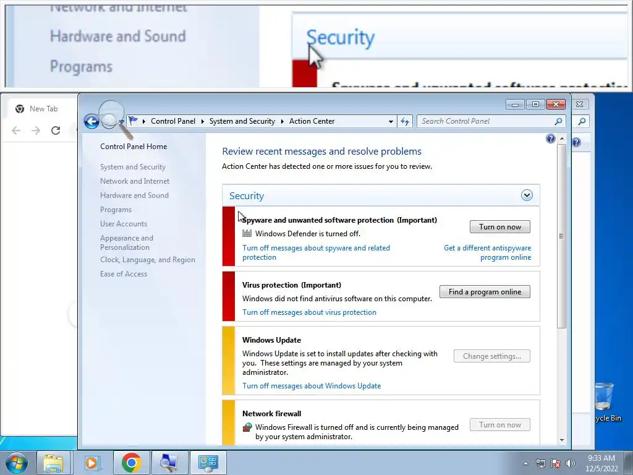
Task: Click the taskbar clock showing 9:33 AM
Action: pos(601,463)
